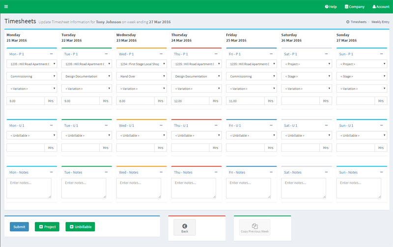393x247 pixels.
Task: Open Sunday < Stage > dropdown
Action: pyautogui.click(x=362, y=76)
